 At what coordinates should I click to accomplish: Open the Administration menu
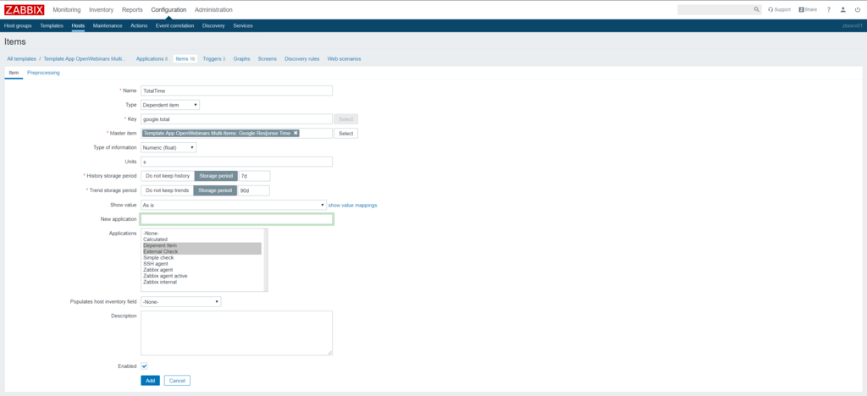click(213, 9)
